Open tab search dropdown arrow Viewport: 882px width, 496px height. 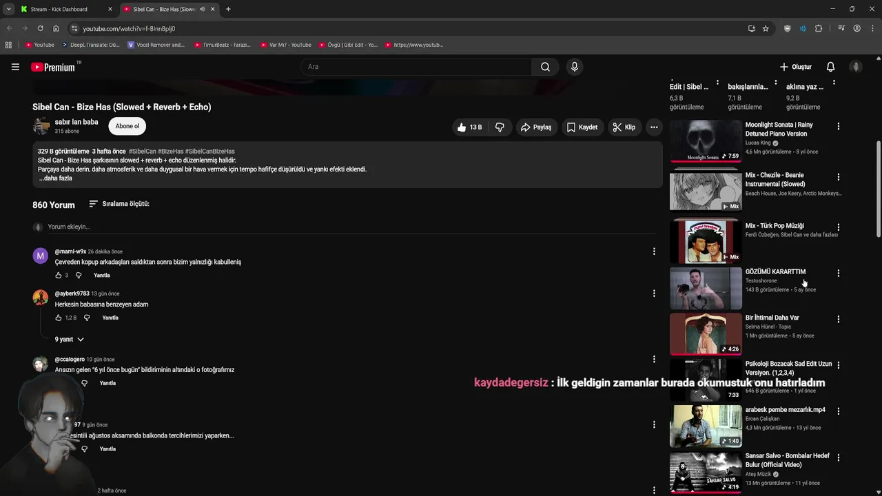pos(8,9)
